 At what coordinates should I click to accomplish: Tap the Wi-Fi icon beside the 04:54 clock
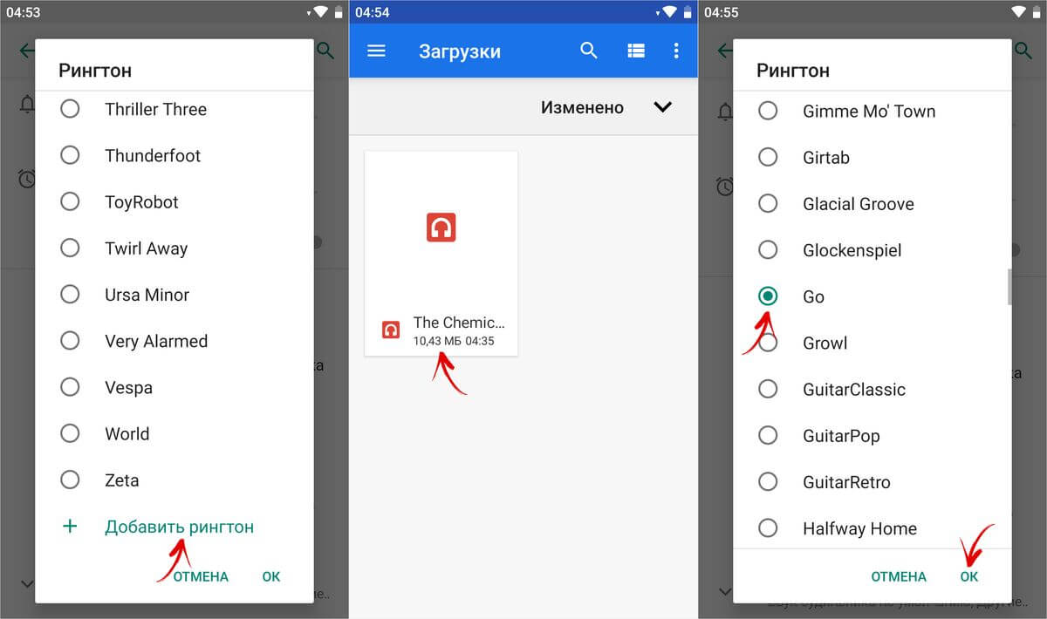click(669, 12)
